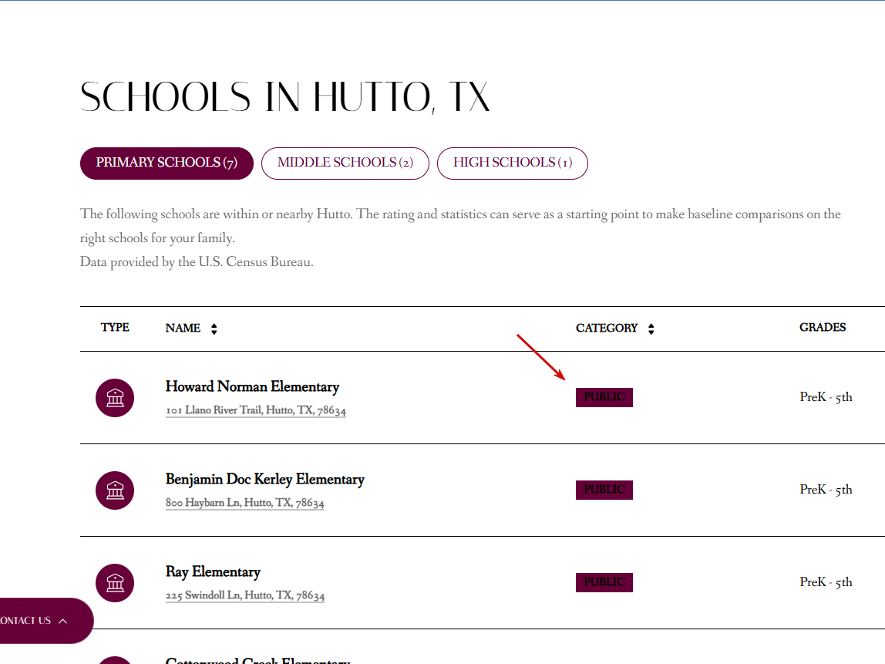Open Benjamin Doc Kerley Elementary school name
Screen dimensions: 885x664
point(264,480)
